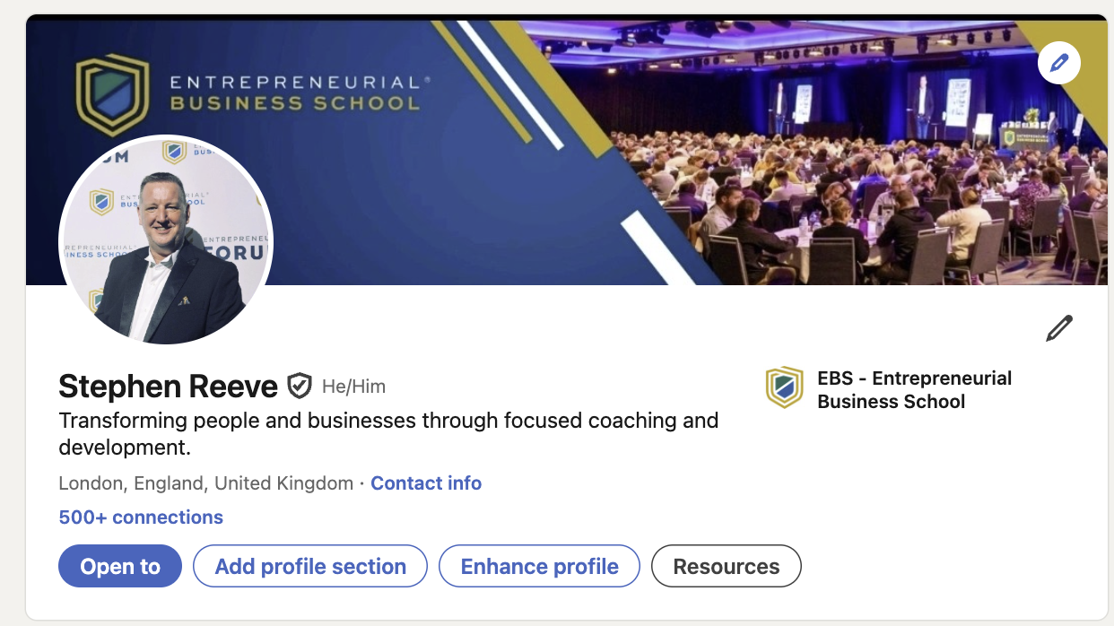Expand the Open to dropdown button
The width and height of the screenshot is (1114, 626).
pos(120,567)
